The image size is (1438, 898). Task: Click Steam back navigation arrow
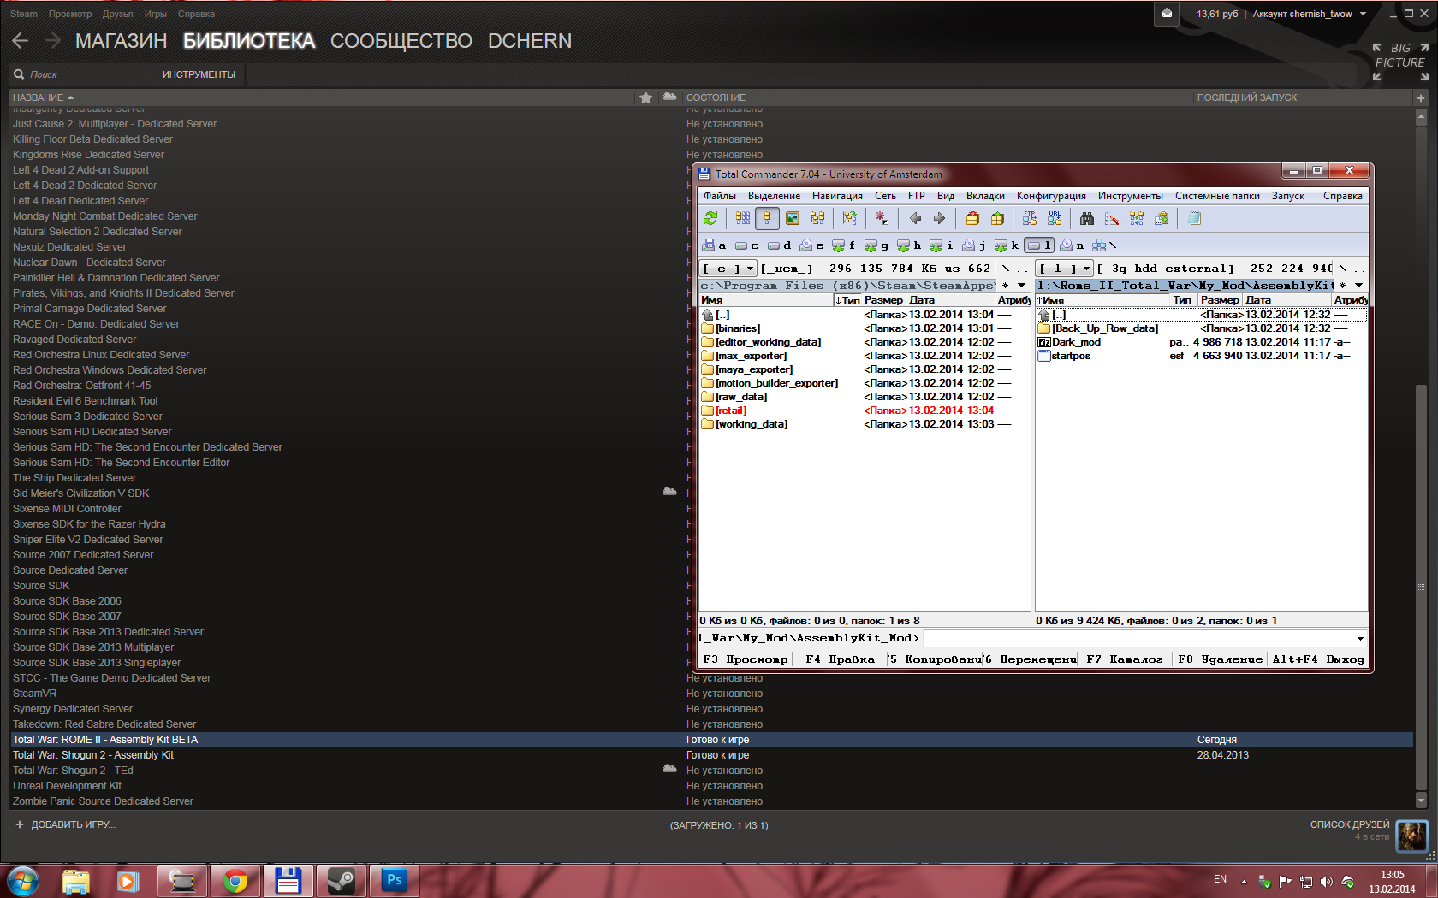pos(21,41)
